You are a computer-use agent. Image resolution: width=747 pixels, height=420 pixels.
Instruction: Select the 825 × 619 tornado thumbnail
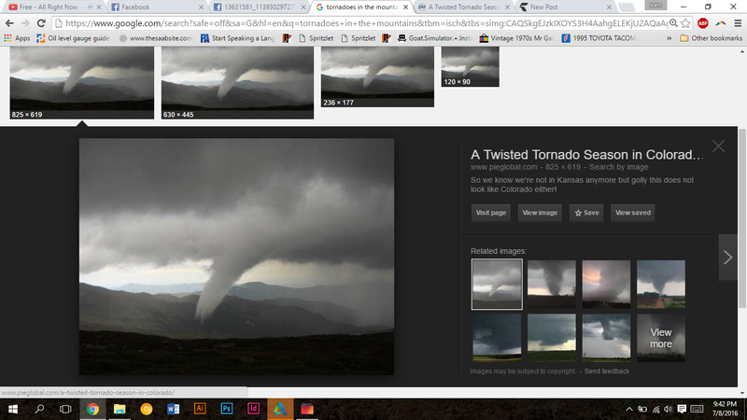point(82,82)
